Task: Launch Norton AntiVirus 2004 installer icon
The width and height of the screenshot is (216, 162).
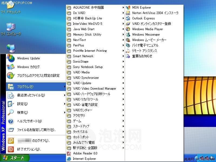Action: [x=128, y=13]
